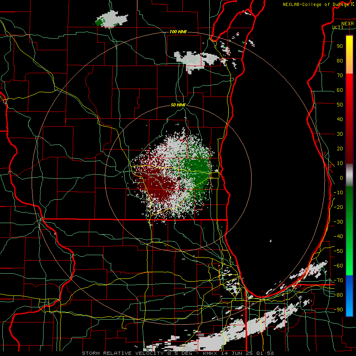Screen dimensions: 356x356
Task: Click the -50 value on the velocity scale
Action: (338, 251)
